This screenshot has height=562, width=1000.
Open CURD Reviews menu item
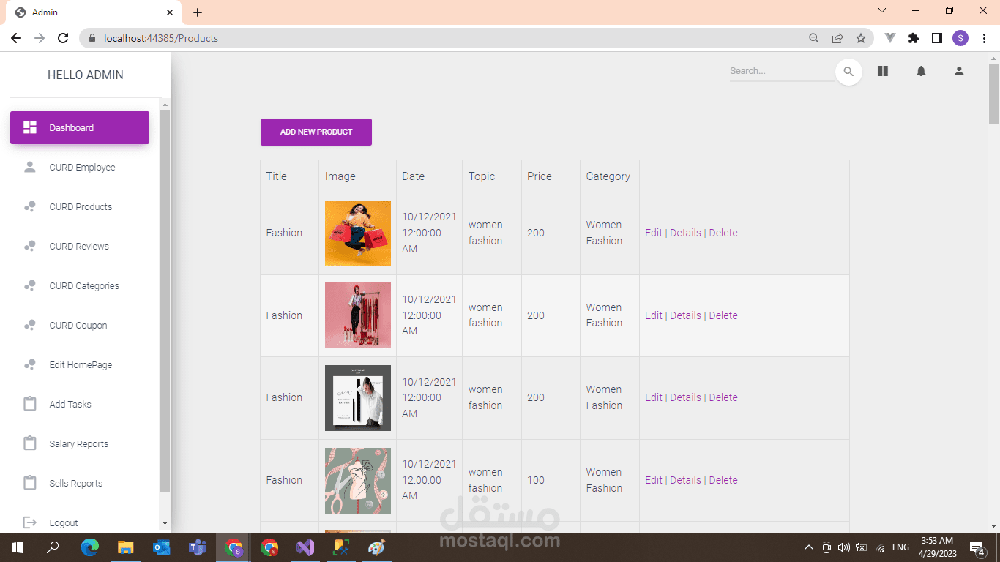[x=80, y=246]
